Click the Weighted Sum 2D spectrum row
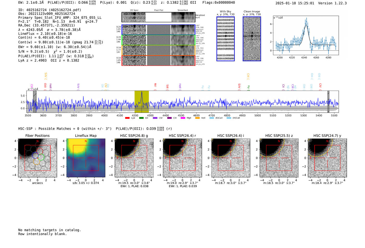This screenshot has width=365, height=248. pyautogui.click(x=158, y=17)
